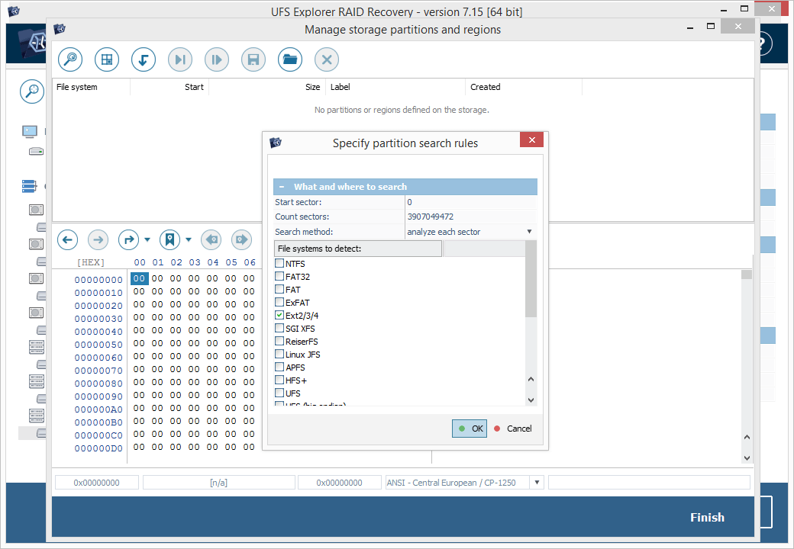Click the pause/resume toolbar icon
This screenshot has height=549, width=794.
pos(217,59)
